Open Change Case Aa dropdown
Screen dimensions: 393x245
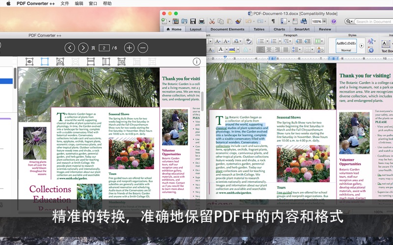pos(237,41)
